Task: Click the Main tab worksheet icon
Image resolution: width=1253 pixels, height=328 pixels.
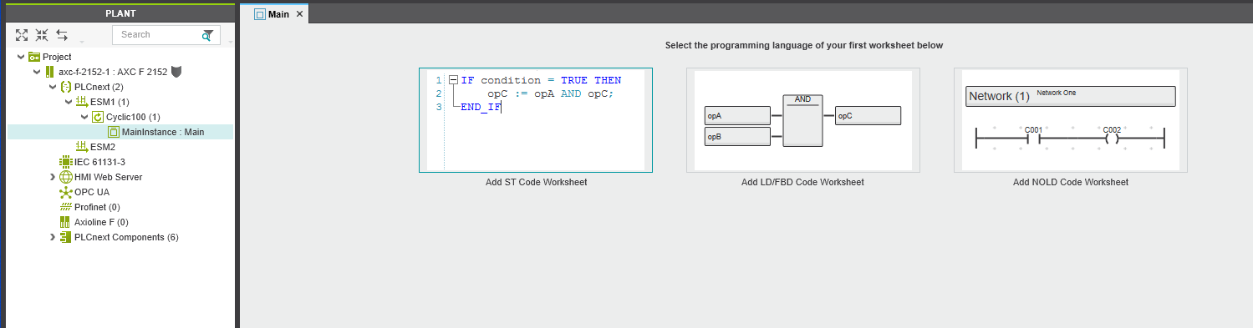Action: pyautogui.click(x=260, y=14)
